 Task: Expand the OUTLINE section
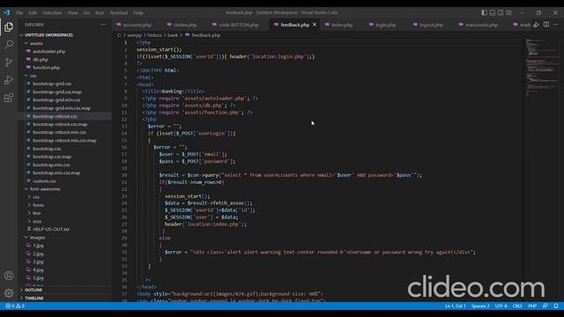(64, 290)
